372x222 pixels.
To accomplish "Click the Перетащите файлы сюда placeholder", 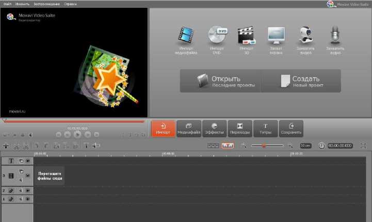I will pyautogui.click(x=50, y=176).
